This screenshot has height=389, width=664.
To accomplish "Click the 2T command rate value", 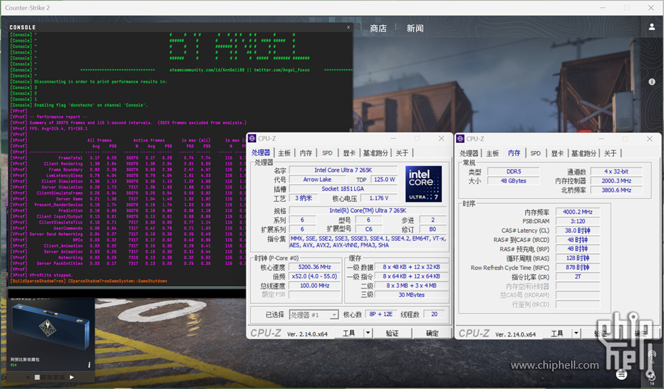I will [x=577, y=277].
